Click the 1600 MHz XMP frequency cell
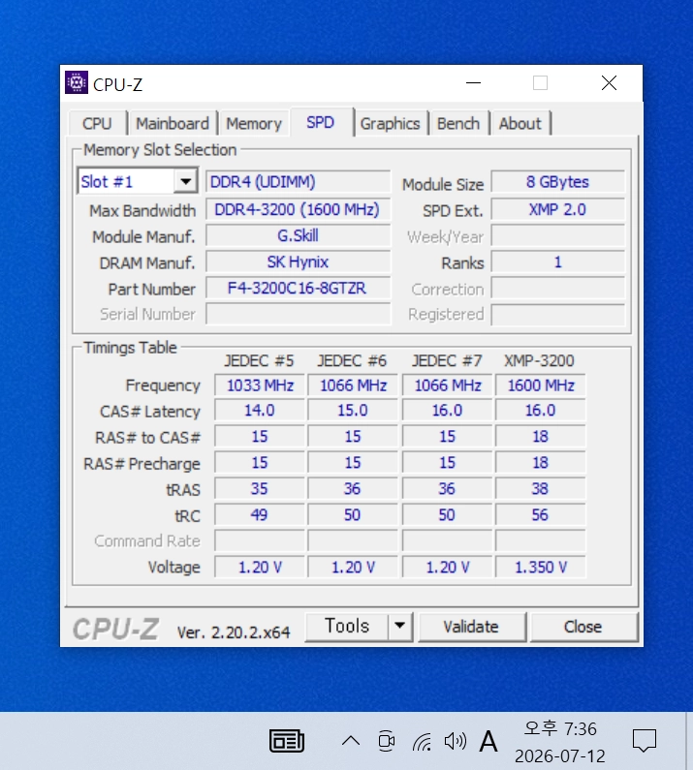Screen dimensions: 693x770 [541, 385]
